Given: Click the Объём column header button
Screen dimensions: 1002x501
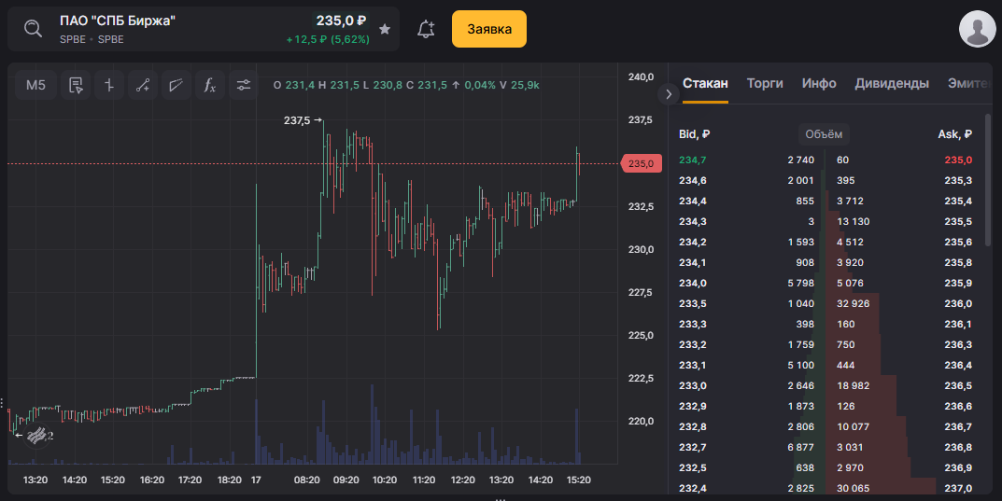Looking at the screenshot, I should click(x=824, y=134).
